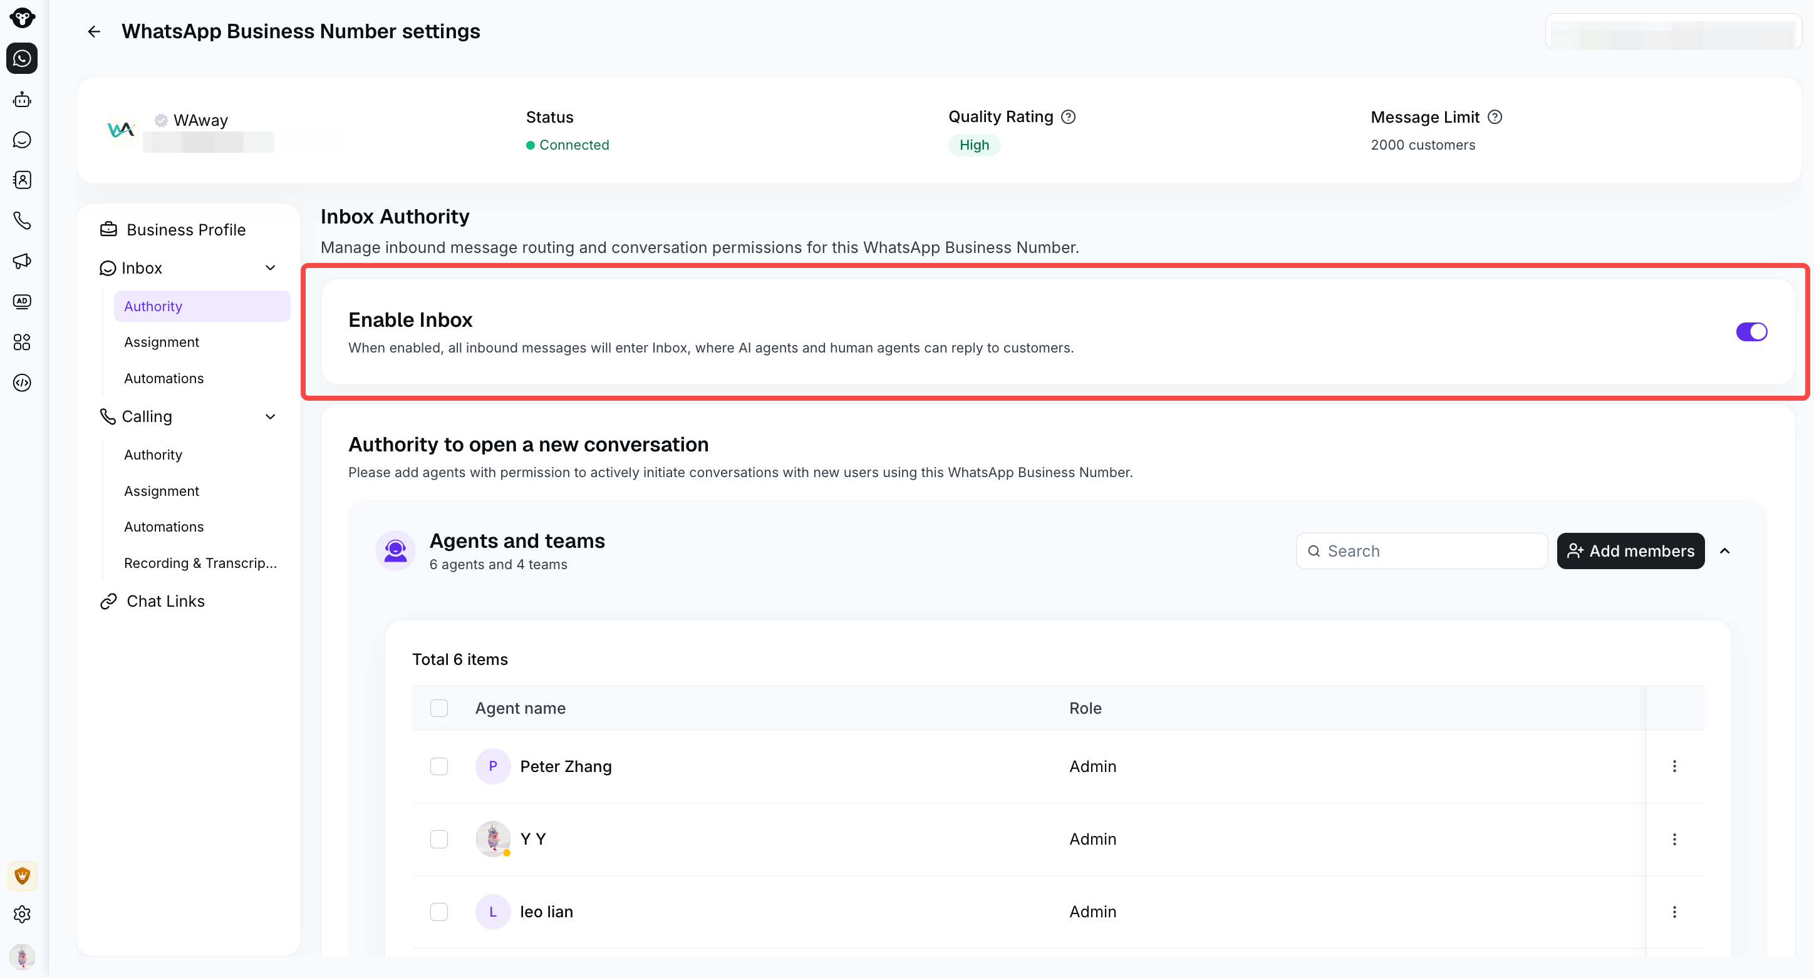
Task: Open Recording & Transcription settings
Action: 200,564
